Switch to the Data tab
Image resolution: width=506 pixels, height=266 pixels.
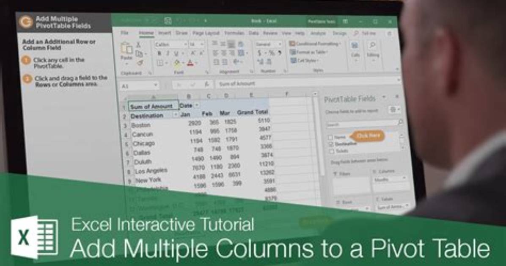pyautogui.click(x=254, y=33)
